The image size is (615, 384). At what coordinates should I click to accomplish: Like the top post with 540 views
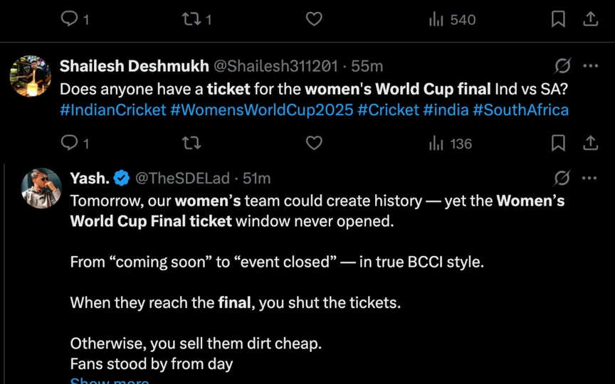click(x=314, y=19)
